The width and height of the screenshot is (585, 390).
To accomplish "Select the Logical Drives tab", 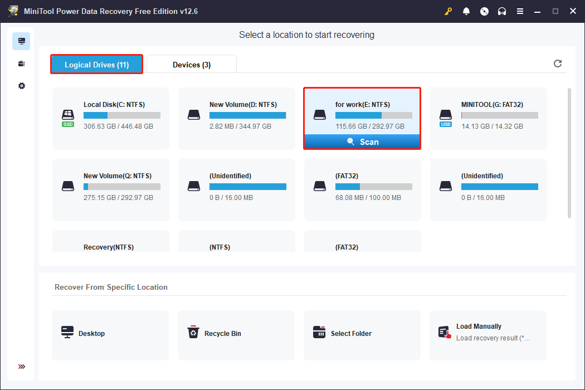I will (96, 64).
